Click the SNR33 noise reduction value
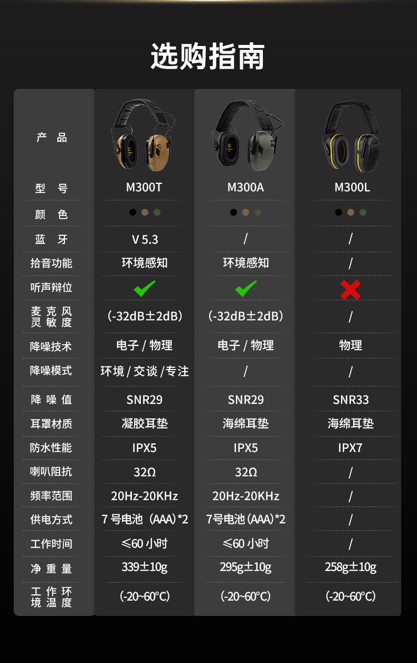Viewport: 417px width, 663px height. 351,400
